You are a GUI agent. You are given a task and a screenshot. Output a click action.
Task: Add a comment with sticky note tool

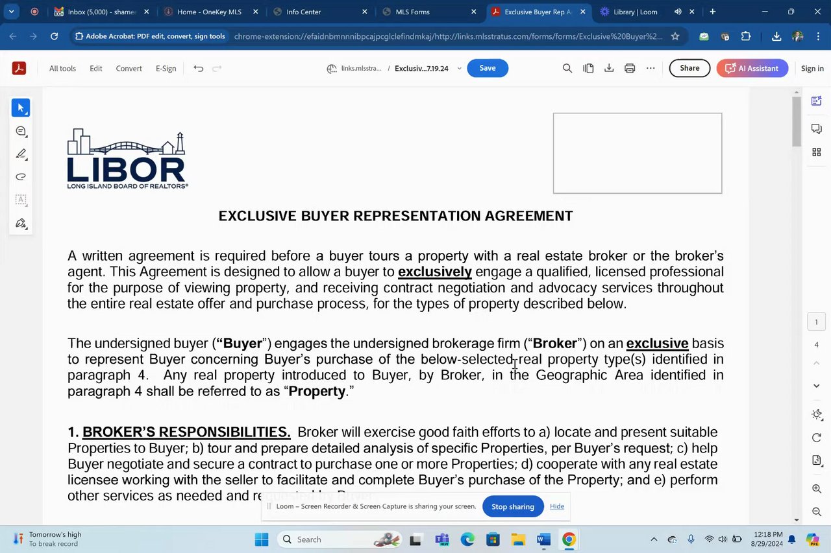pyautogui.click(x=21, y=132)
